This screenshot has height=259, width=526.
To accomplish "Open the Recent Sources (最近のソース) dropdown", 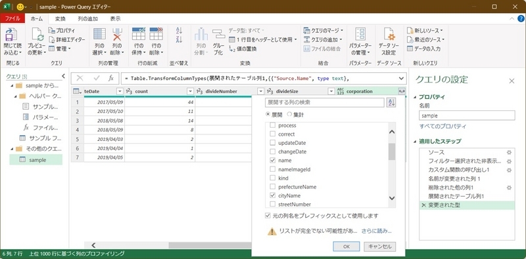I will pyautogui.click(x=425, y=39).
